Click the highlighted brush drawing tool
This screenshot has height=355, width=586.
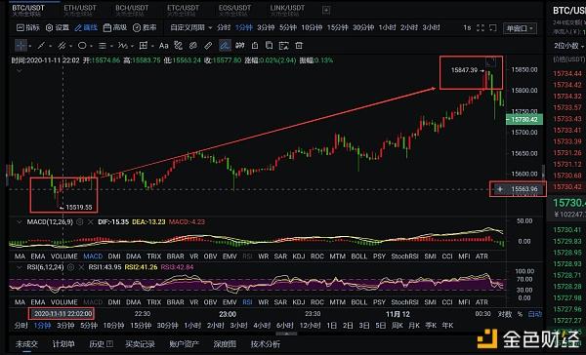(x=225, y=46)
